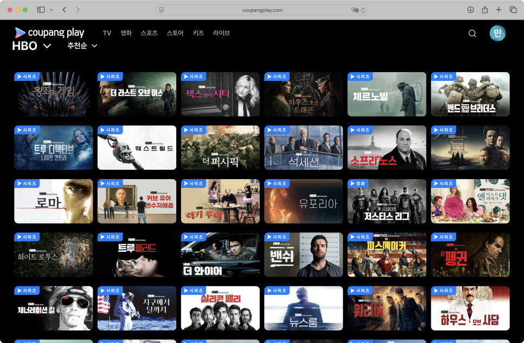
Task: Open 앤 저스트 라이크 댓 thumbnail
Action: (x=470, y=201)
